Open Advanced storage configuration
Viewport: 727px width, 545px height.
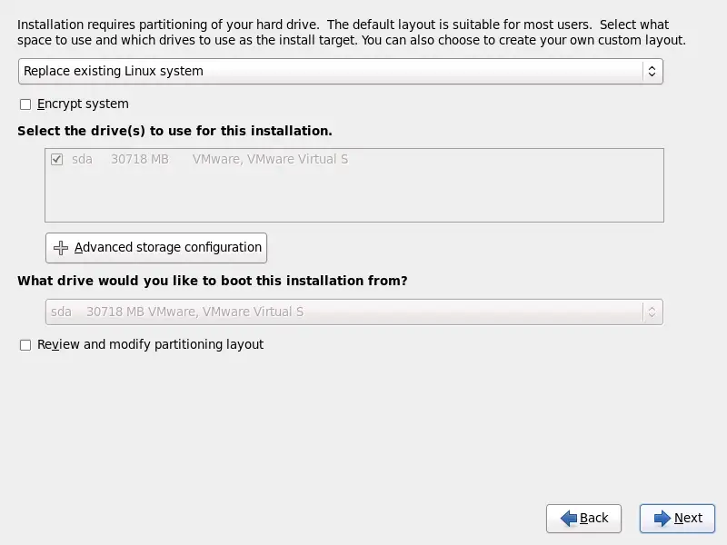click(x=156, y=248)
